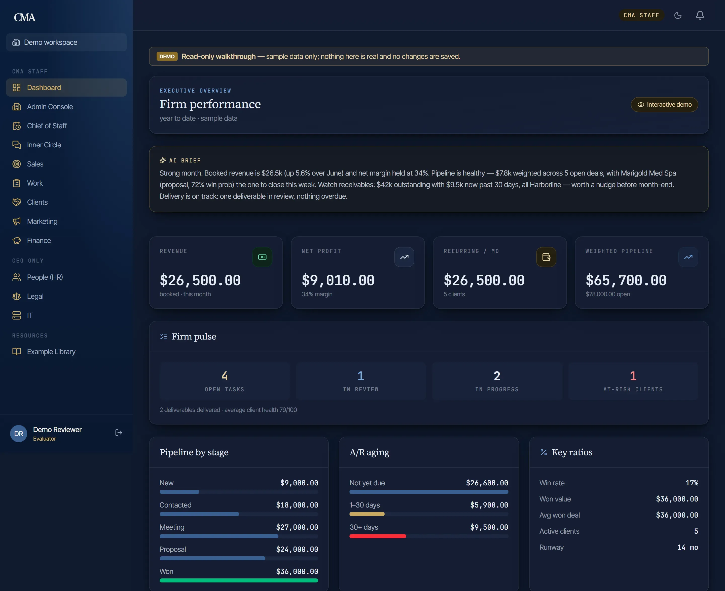Click the Demo Reviewer name
725x591 pixels.
[57, 430]
